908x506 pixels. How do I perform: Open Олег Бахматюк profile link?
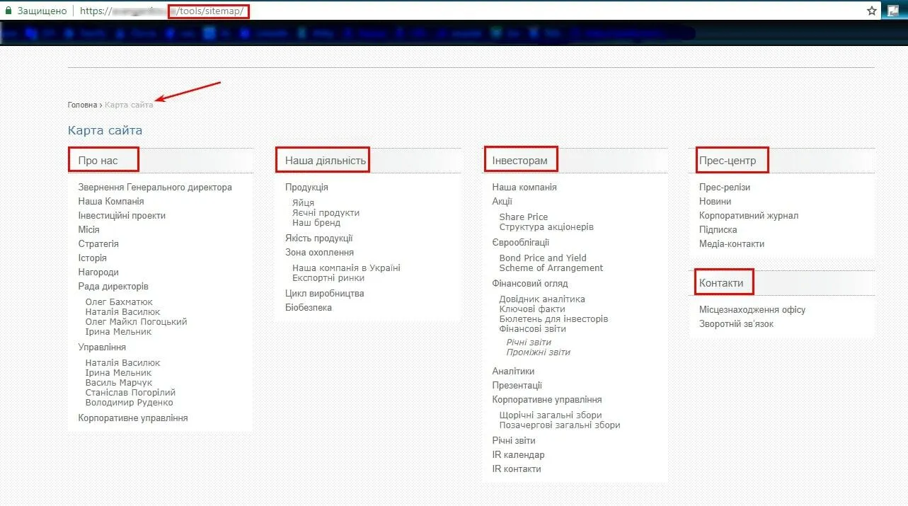point(119,302)
